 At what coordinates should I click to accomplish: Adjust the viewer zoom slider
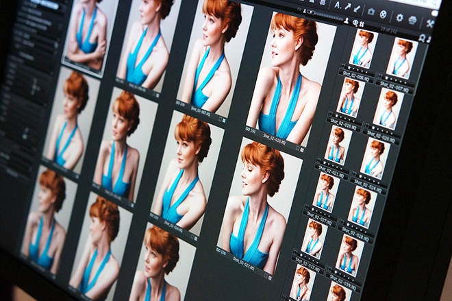(326, 15)
